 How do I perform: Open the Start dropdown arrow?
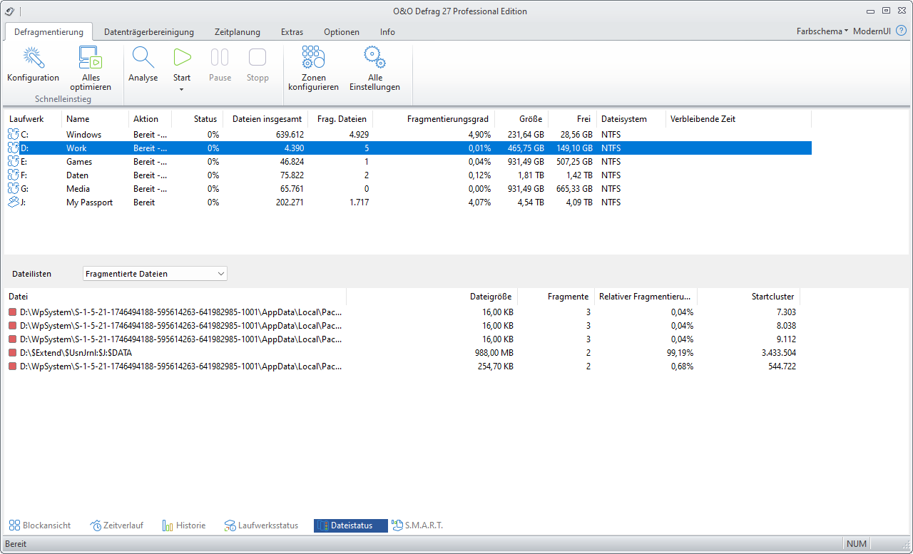[x=182, y=90]
